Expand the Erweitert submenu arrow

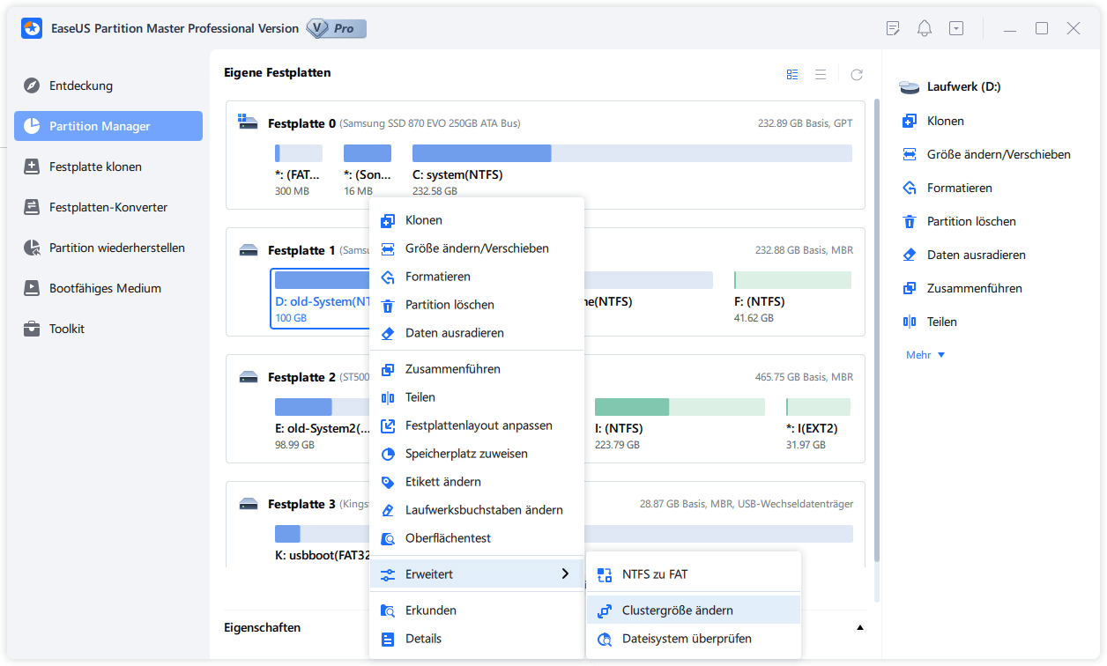click(x=565, y=574)
